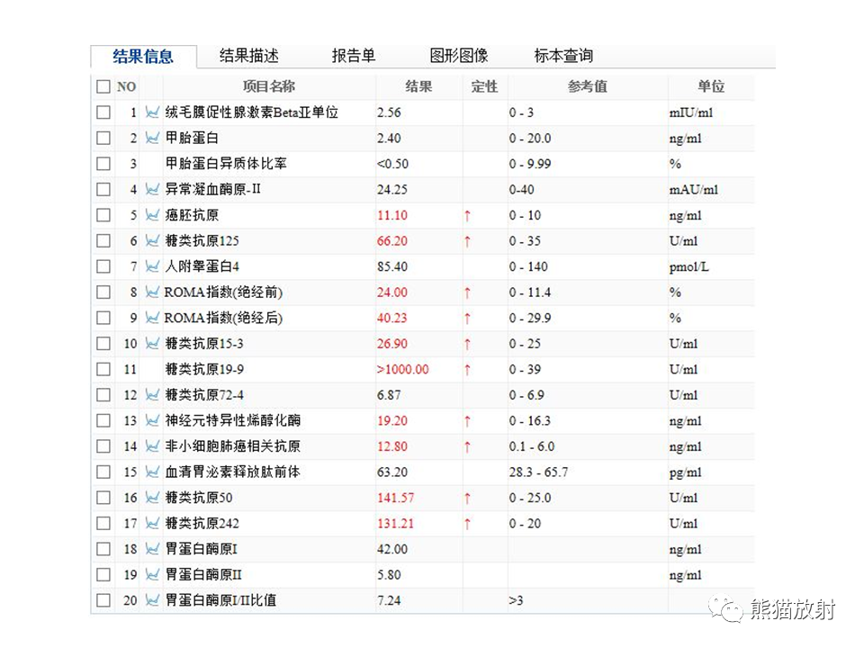Click the 141.57 result value
The image size is (864, 648).
[x=396, y=498]
